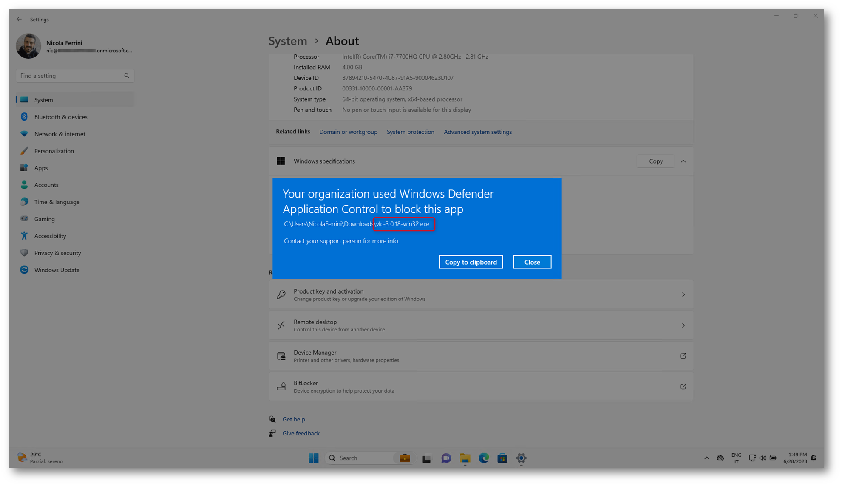
Task: Click the Windows Update sync icon
Action: 24,270
